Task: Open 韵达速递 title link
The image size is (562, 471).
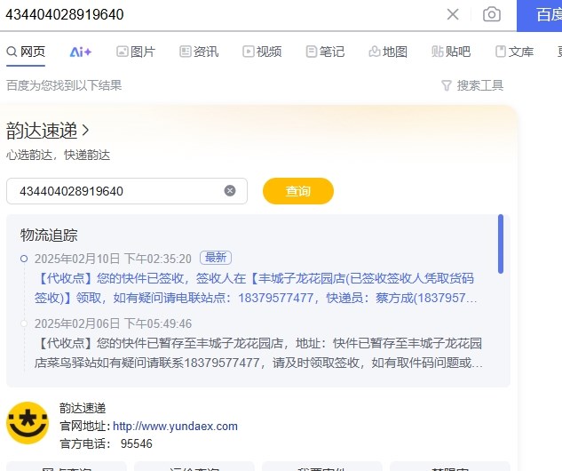Action: click(42, 131)
